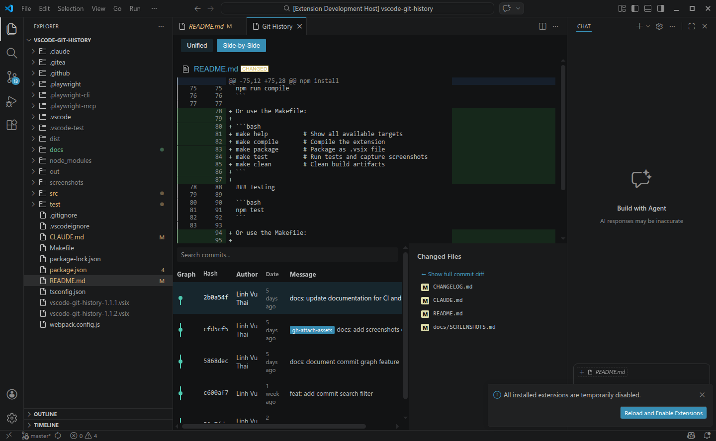Split the editor right
The height and width of the screenshot is (441, 716).
[x=542, y=26]
